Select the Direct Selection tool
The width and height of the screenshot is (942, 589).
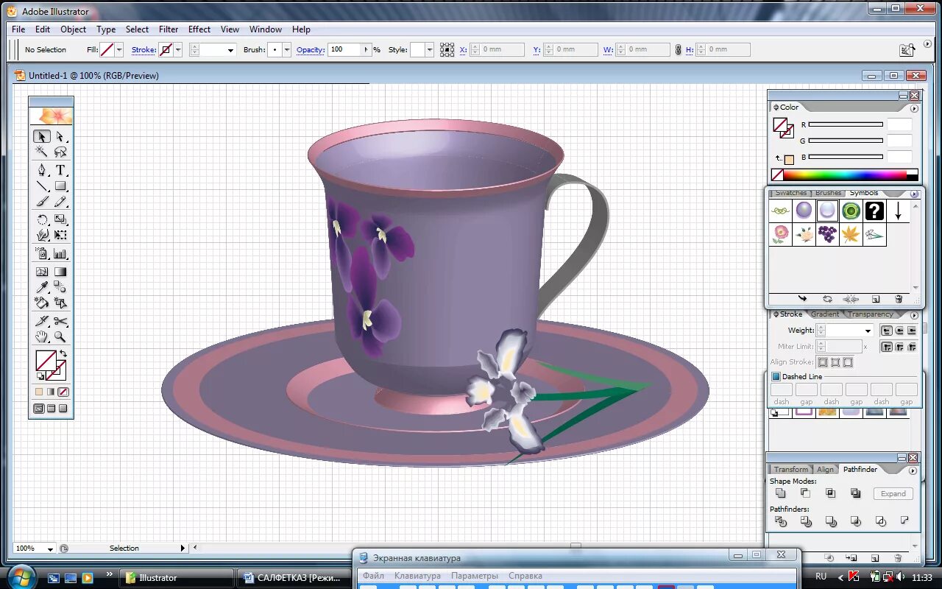click(x=61, y=136)
